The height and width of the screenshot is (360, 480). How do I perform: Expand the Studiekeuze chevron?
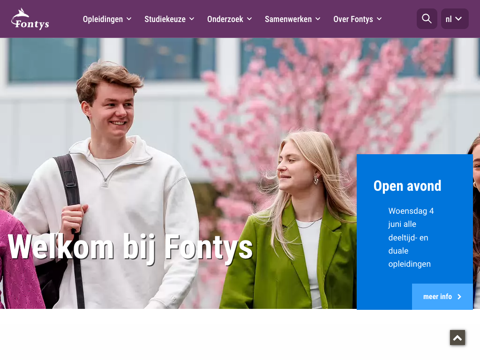192,19
